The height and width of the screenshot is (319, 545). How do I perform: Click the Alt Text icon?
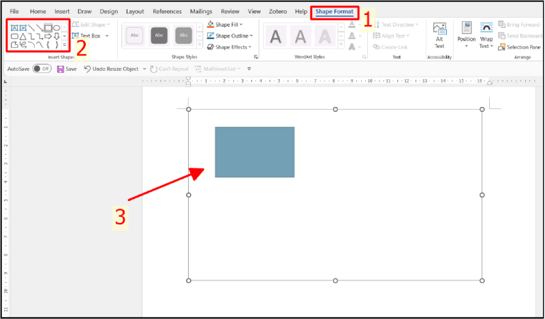[439, 35]
